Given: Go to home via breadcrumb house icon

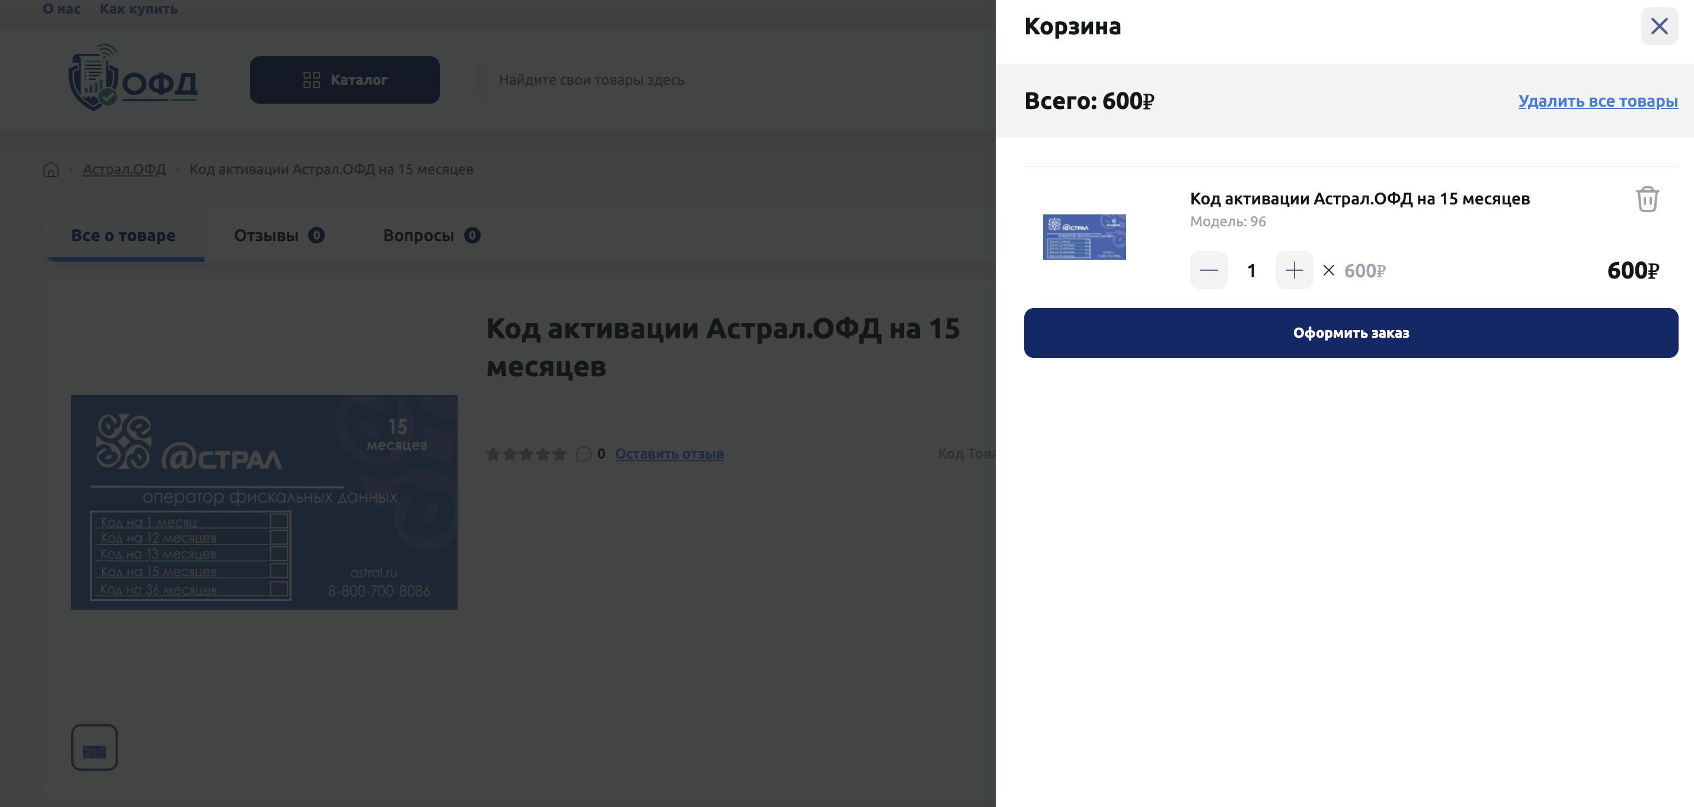Looking at the screenshot, I should click(x=50, y=169).
